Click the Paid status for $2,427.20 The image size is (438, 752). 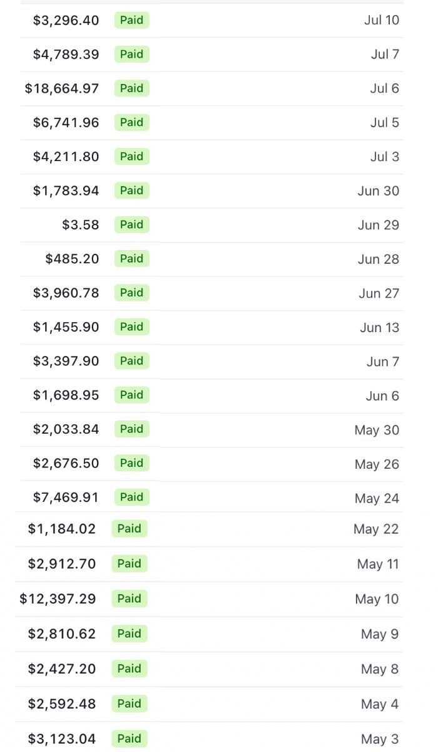[x=129, y=669]
